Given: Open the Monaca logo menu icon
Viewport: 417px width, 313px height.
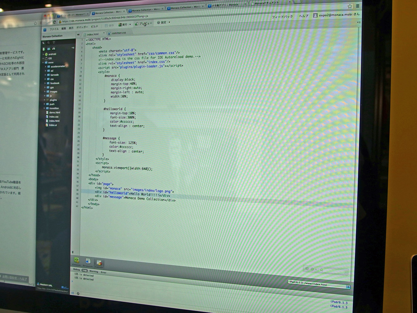Looking at the screenshot, I should [x=45, y=30].
